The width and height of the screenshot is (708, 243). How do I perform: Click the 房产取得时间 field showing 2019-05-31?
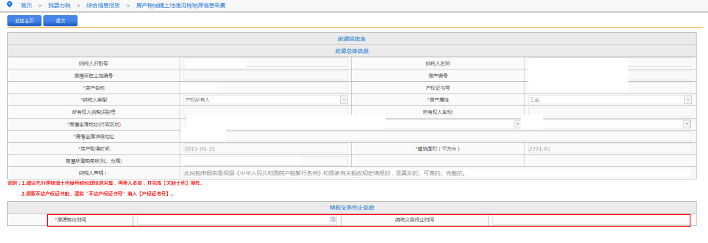point(265,148)
